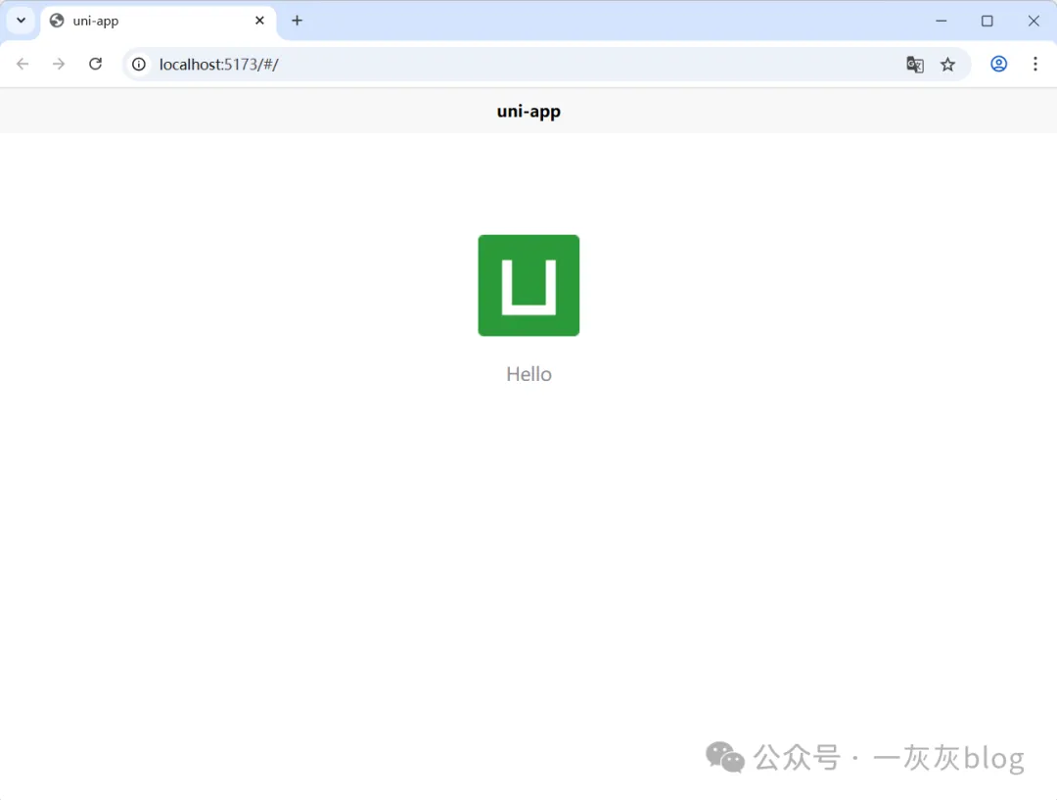The height and width of the screenshot is (800, 1057).
Task: Open the Chrome profile menu
Action: (x=998, y=64)
